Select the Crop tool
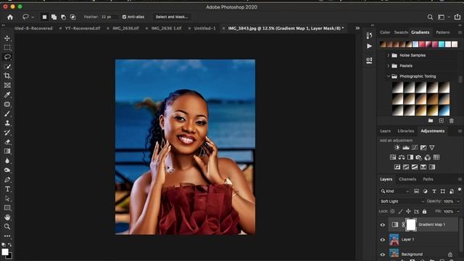This screenshot has height=261, width=464. [x=7, y=75]
